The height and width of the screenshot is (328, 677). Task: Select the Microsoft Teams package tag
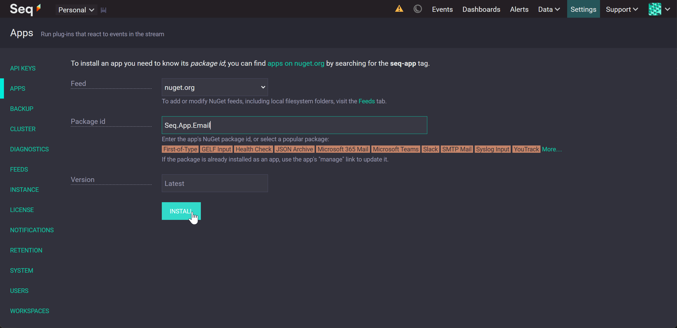coord(396,149)
